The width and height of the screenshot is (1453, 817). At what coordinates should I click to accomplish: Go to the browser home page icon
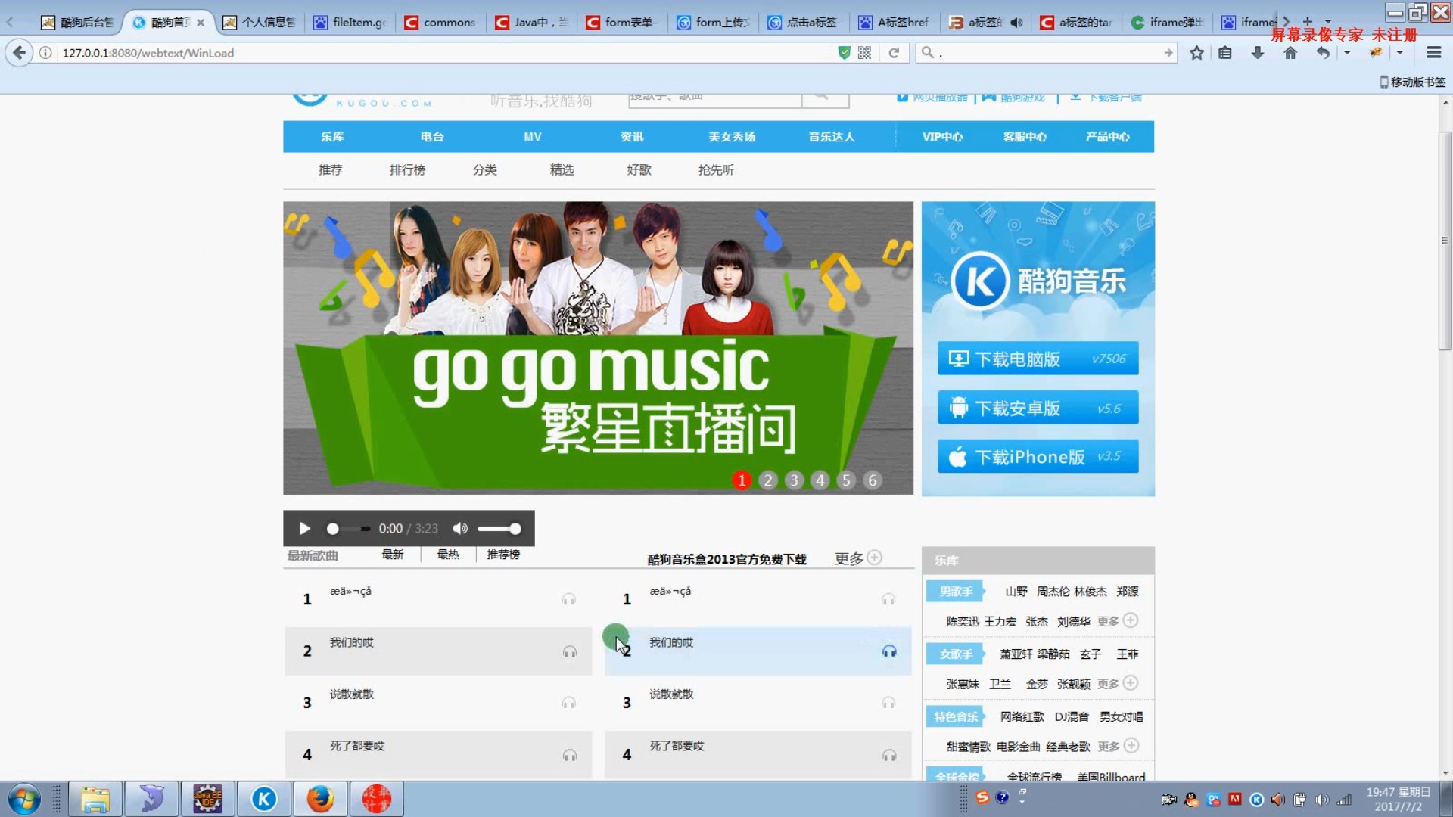click(1290, 53)
